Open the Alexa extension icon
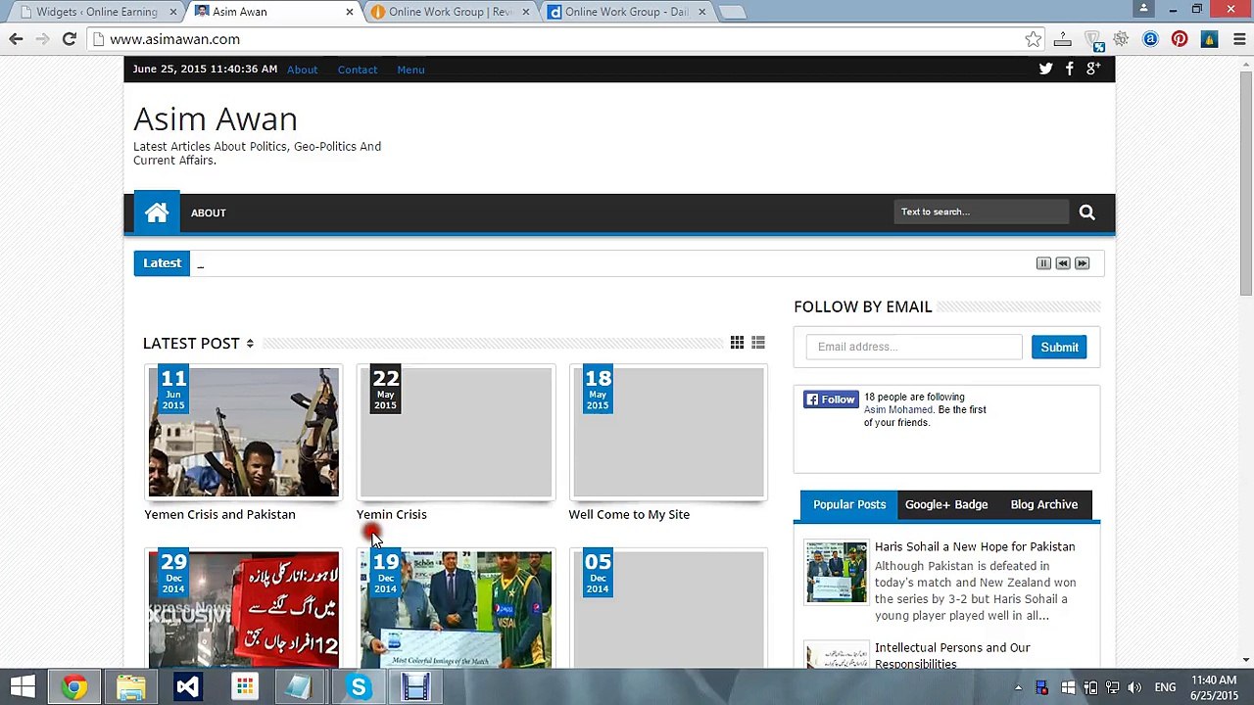This screenshot has width=1254, height=705. click(x=1150, y=39)
